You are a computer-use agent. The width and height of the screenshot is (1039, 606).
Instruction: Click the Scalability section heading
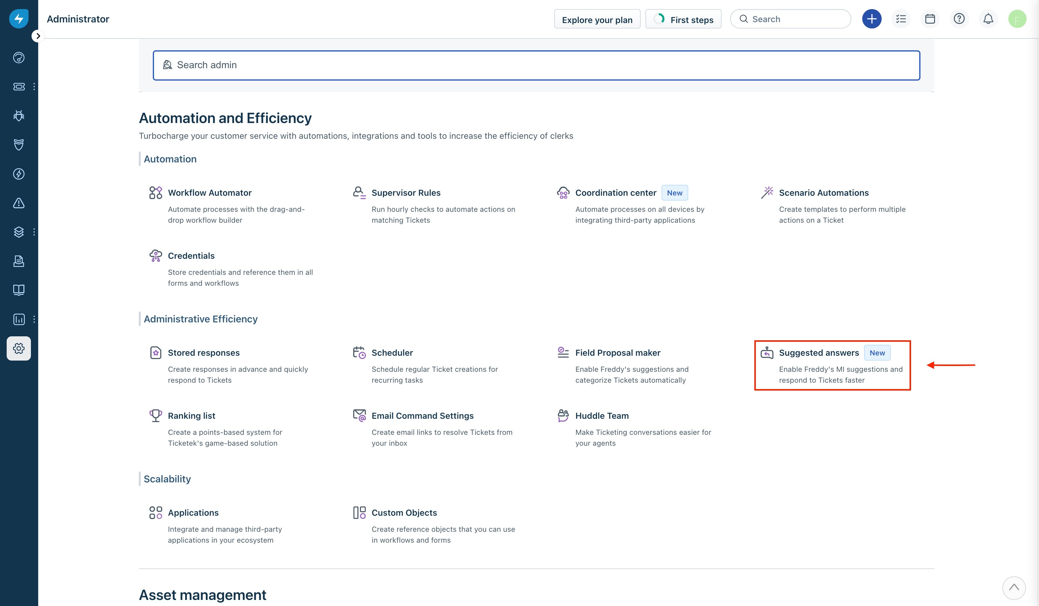(167, 479)
